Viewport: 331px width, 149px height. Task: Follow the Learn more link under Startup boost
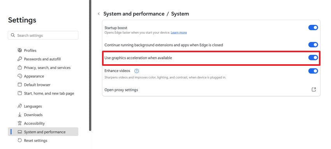click(x=179, y=33)
